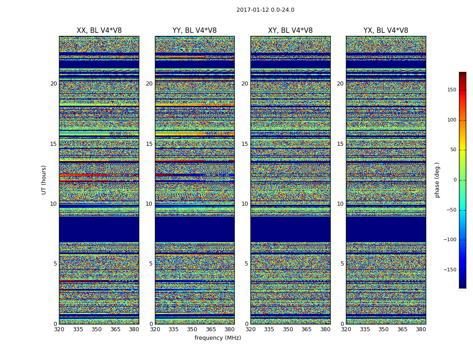Click the '15' hour tick of YX panel
Image resolution: width=473 pixels, height=360 pixels.
click(x=341, y=144)
